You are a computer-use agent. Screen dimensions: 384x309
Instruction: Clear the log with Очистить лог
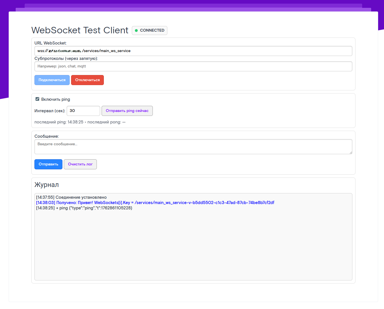point(80,164)
